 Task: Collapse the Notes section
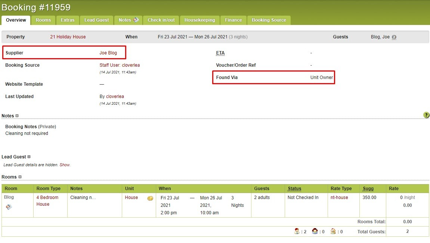click(17, 116)
